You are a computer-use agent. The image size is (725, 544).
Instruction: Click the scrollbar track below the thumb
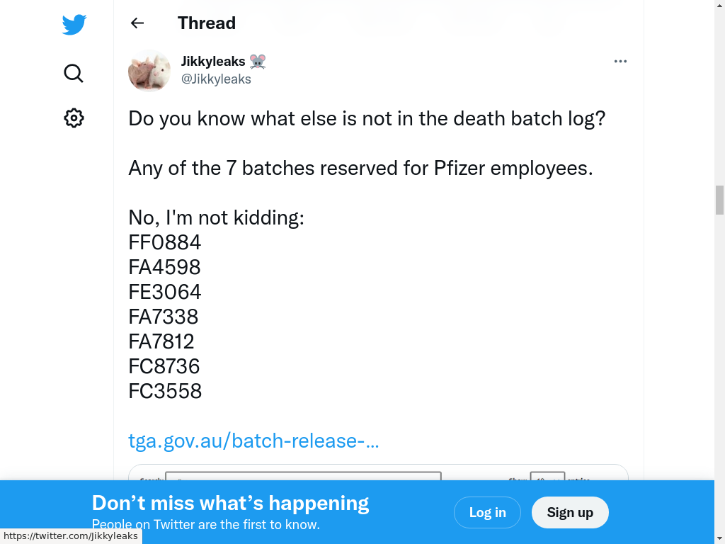click(719, 354)
